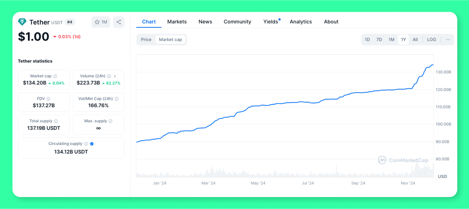
Task: Select the 1Y chart range
Action: [403, 40]
